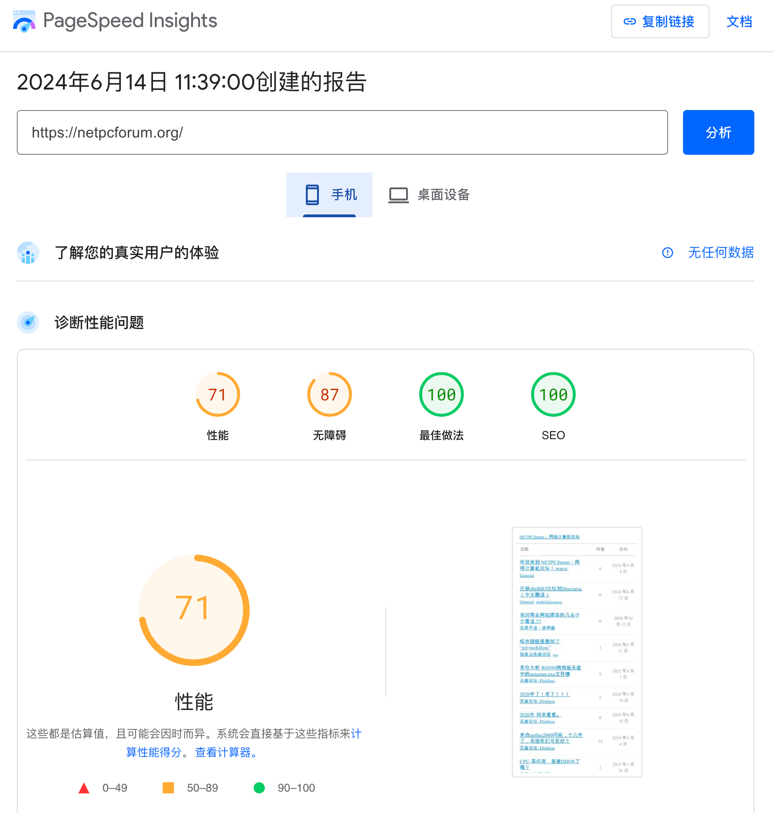Click the page screenshot thumbnail
773x813 pixels.
pyautogui.click(x=577, y=652)
